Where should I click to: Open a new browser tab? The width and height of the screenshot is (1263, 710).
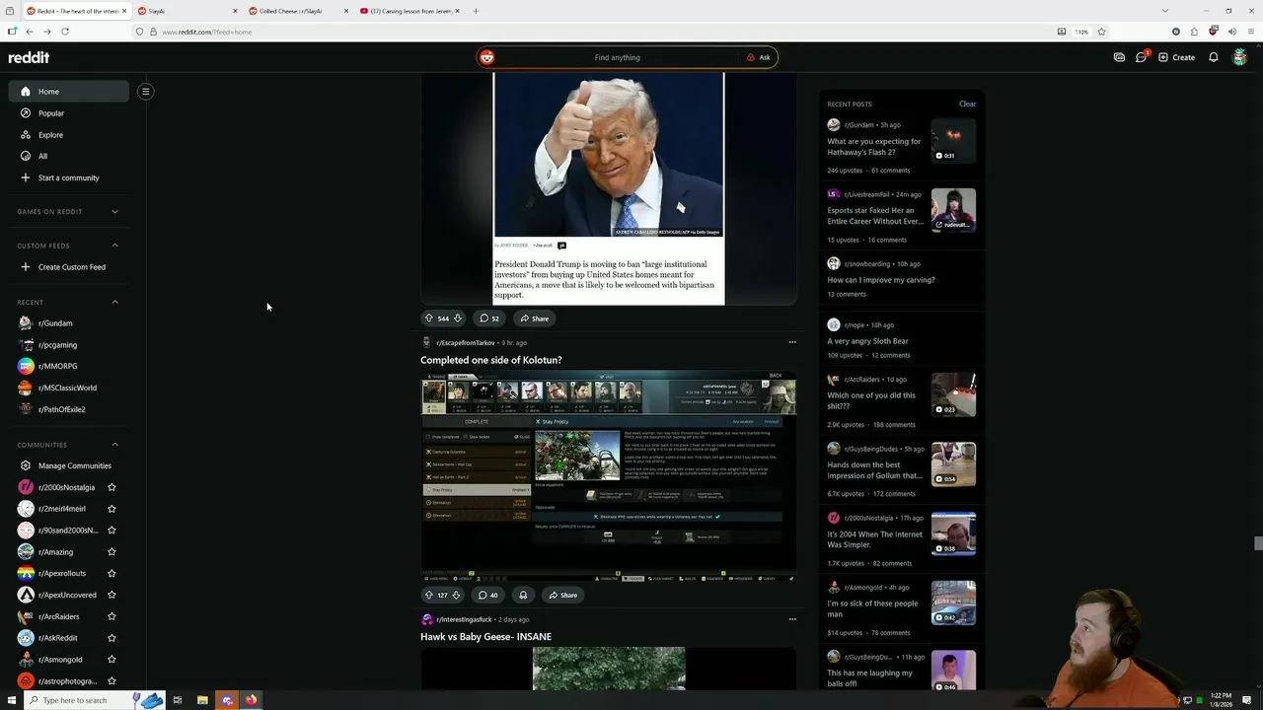[476, 11]
